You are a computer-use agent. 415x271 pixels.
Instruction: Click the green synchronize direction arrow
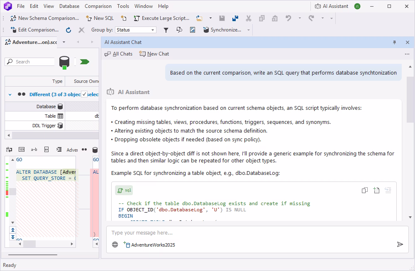tap(84, 62)
